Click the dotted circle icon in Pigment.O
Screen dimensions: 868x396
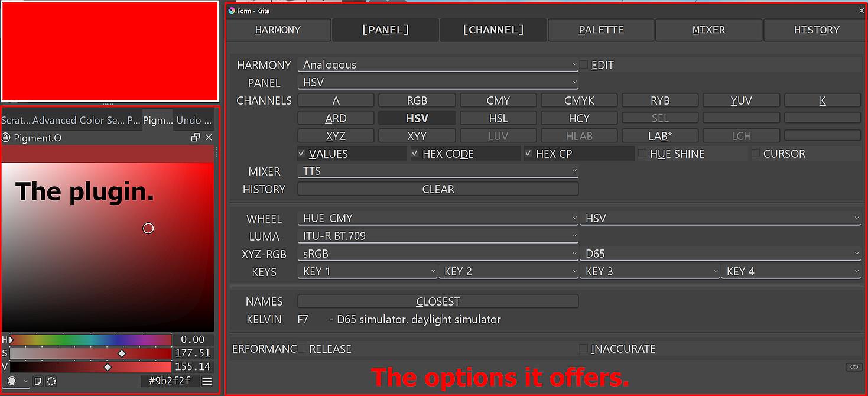point(51,381)
